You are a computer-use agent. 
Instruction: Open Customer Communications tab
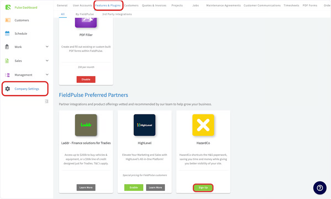click(x=262, y=5)
